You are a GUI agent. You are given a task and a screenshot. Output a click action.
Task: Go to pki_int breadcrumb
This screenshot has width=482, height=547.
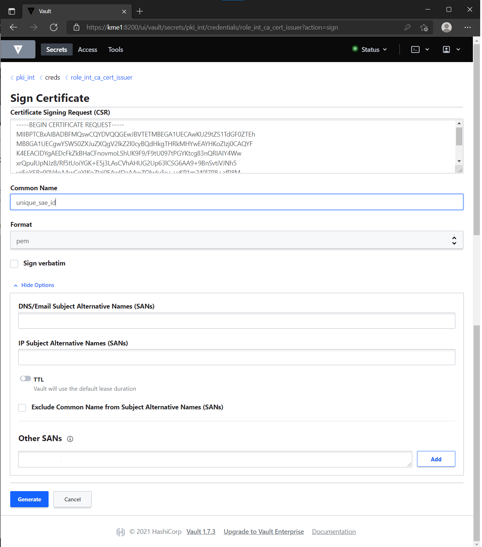pyautogui.click(x=26, y=77)
